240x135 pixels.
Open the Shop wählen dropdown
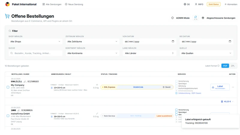click(x=35, y=41)
